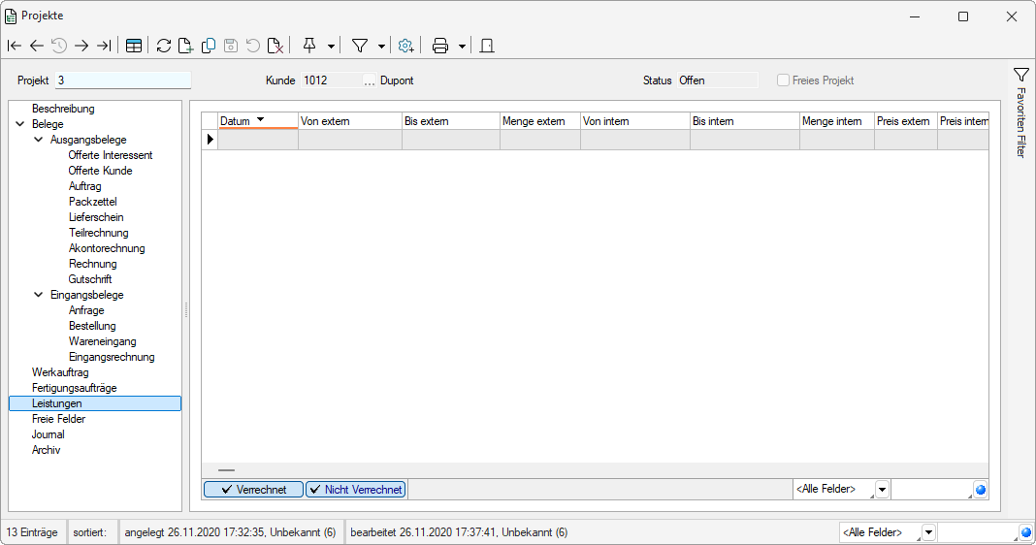Copy the current record
The image size is (1036, 545).
coord(209,46)
